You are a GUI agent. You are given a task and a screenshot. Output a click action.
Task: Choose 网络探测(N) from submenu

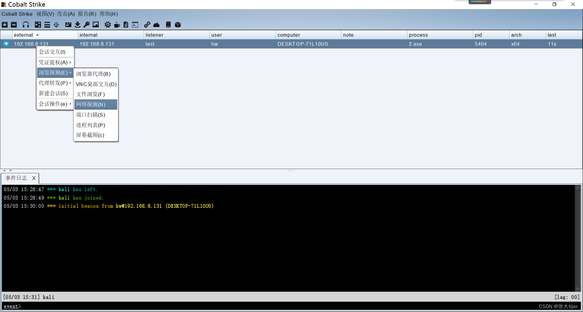[x=96, y=105]
